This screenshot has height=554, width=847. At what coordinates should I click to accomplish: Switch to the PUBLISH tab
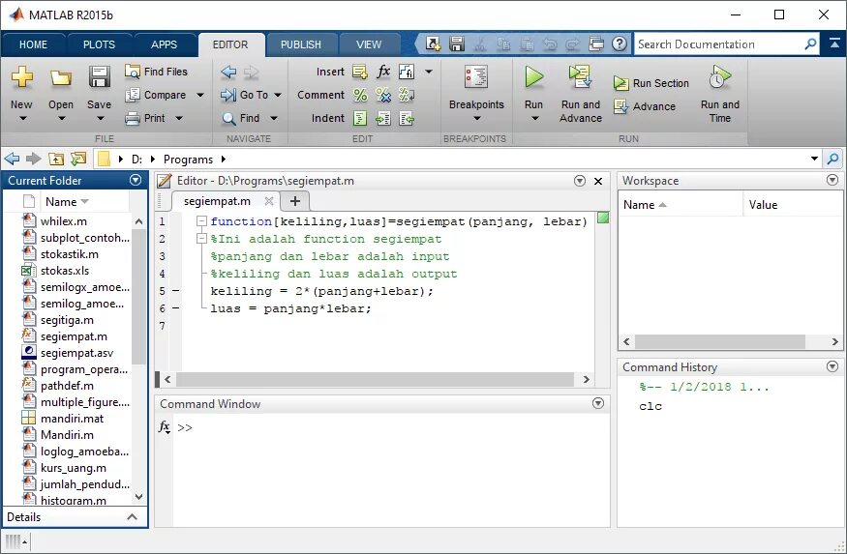(301, 44)
